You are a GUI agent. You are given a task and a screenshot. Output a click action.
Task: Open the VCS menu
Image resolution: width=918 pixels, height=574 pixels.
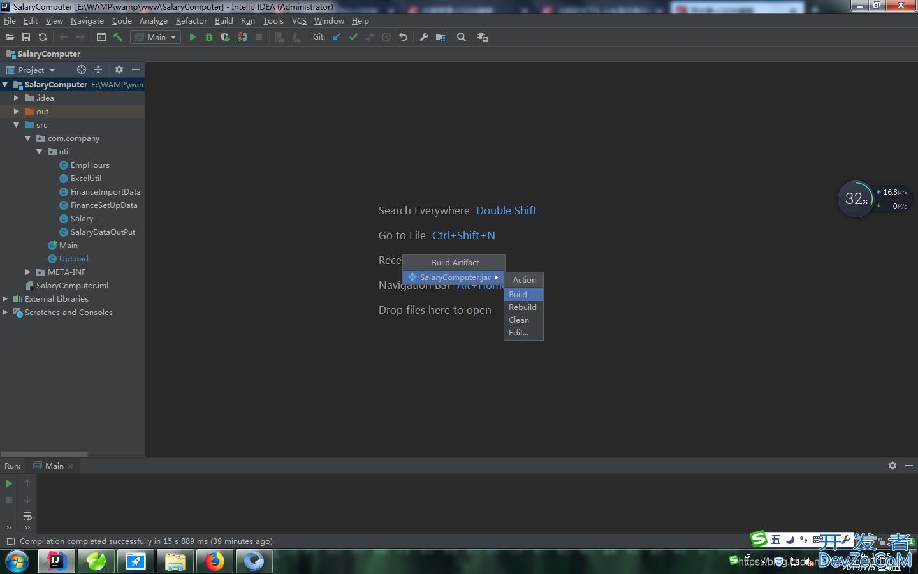[299, 20]
